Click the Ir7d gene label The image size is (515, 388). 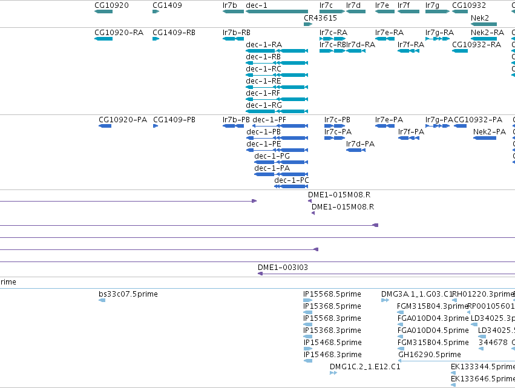pyautogui.click(x=353, y=5)
